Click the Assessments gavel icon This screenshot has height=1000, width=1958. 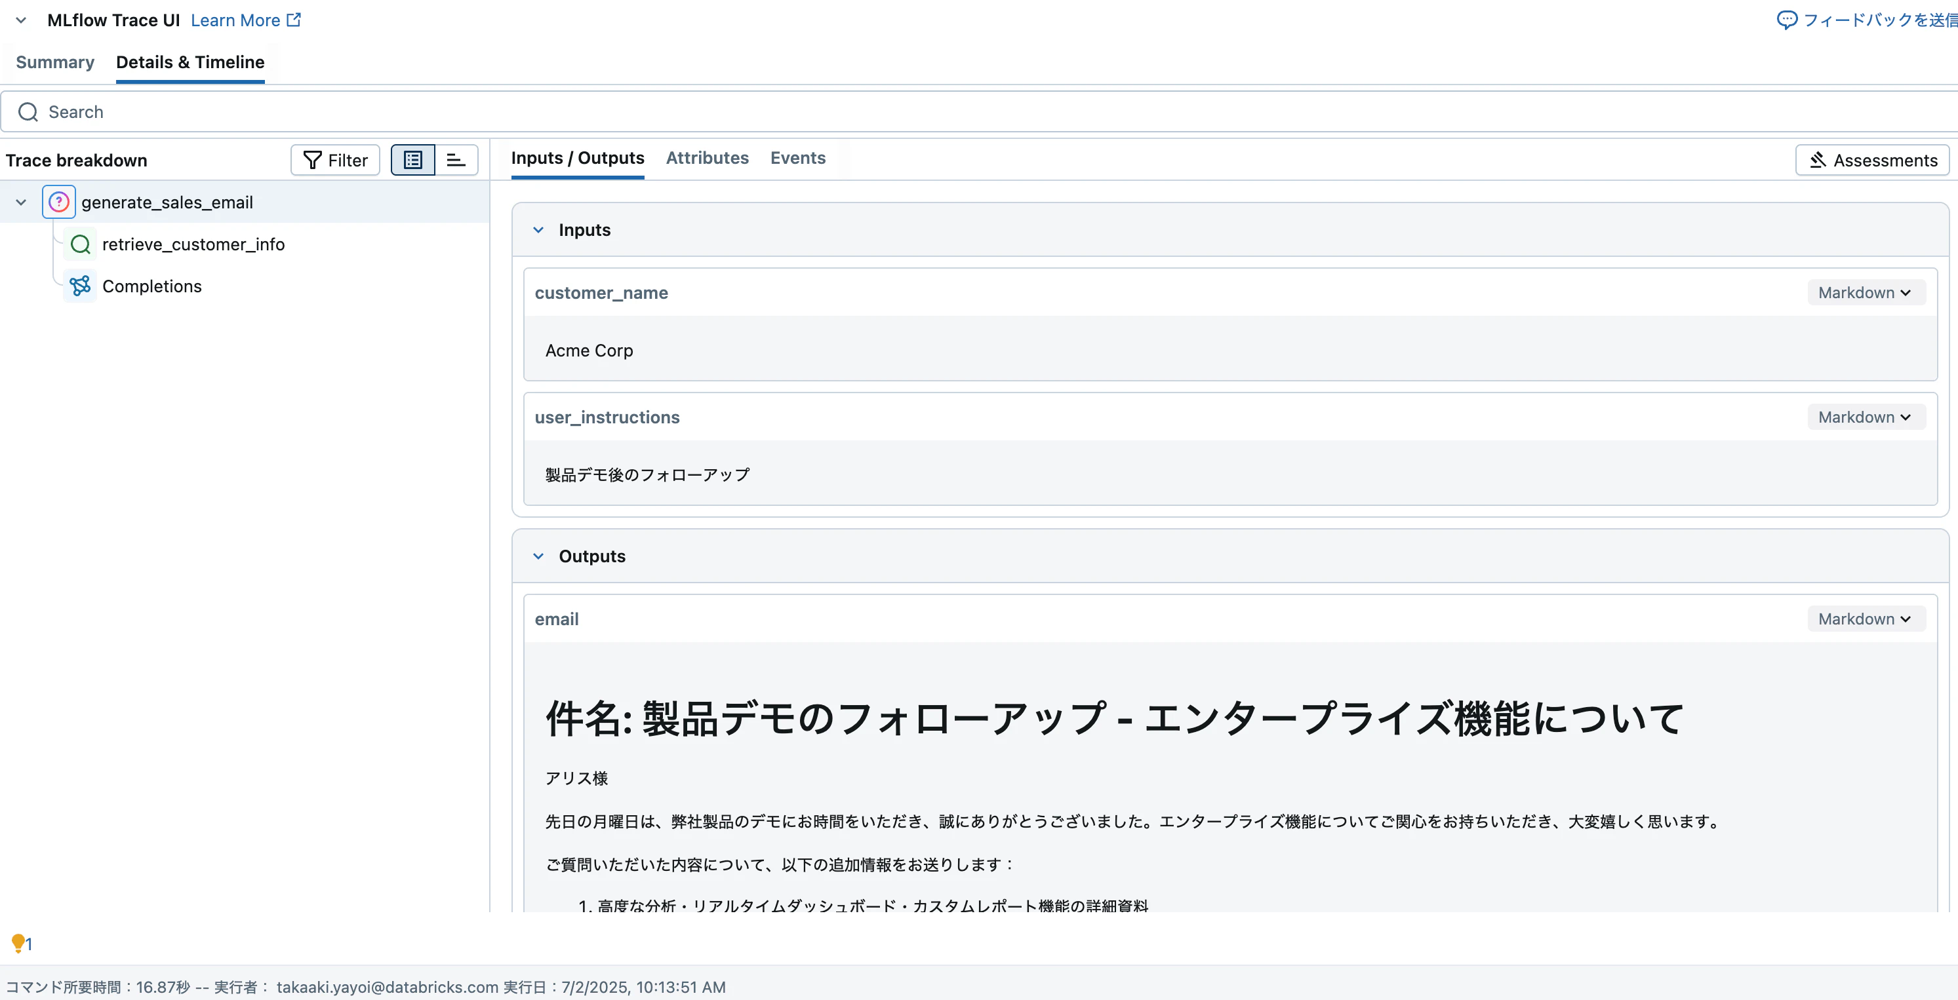(x=1818, y=160)
